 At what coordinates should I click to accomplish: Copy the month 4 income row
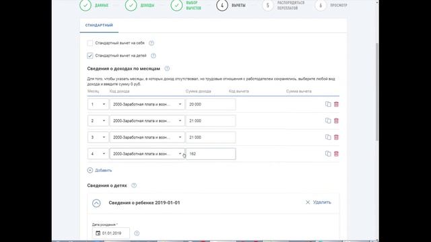tap(328, 154)
